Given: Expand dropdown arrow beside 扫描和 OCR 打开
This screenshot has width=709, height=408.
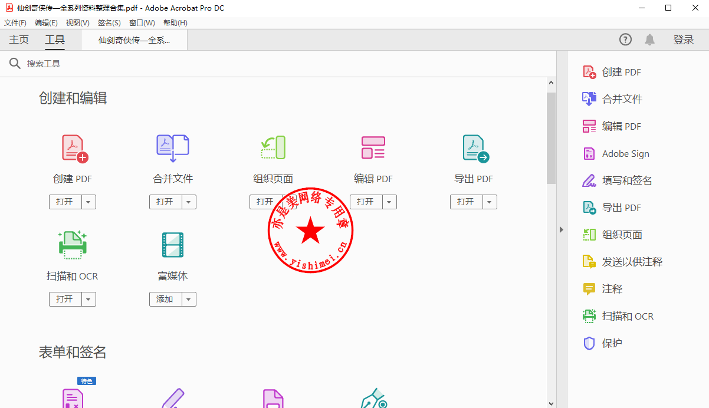Looking at the screenshot, I should click(88, 299).
